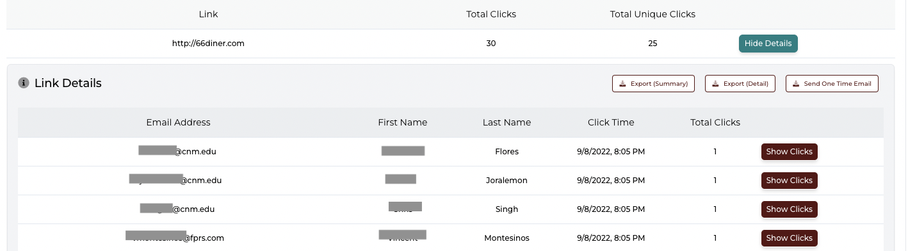The height and width of the screenshot is (251, 908).
Task: Show clicks for the Singh row
Action: [x=789, y=209]
